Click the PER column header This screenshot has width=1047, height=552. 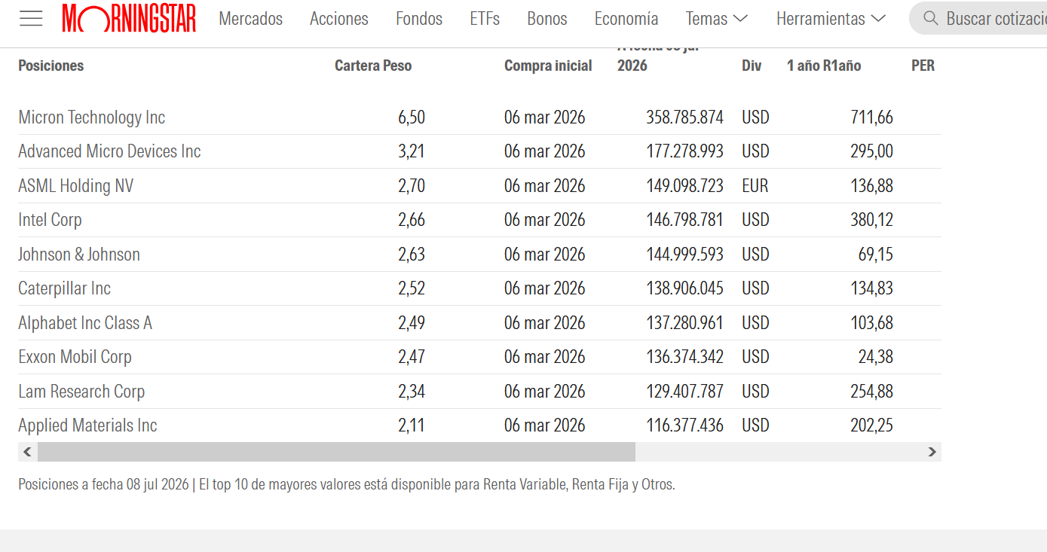[x=923, y=66]
